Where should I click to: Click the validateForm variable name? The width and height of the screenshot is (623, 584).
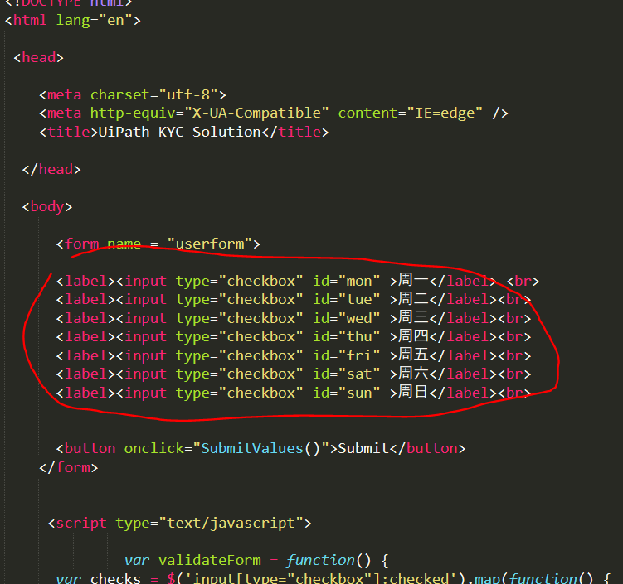[x=210, y=560]
